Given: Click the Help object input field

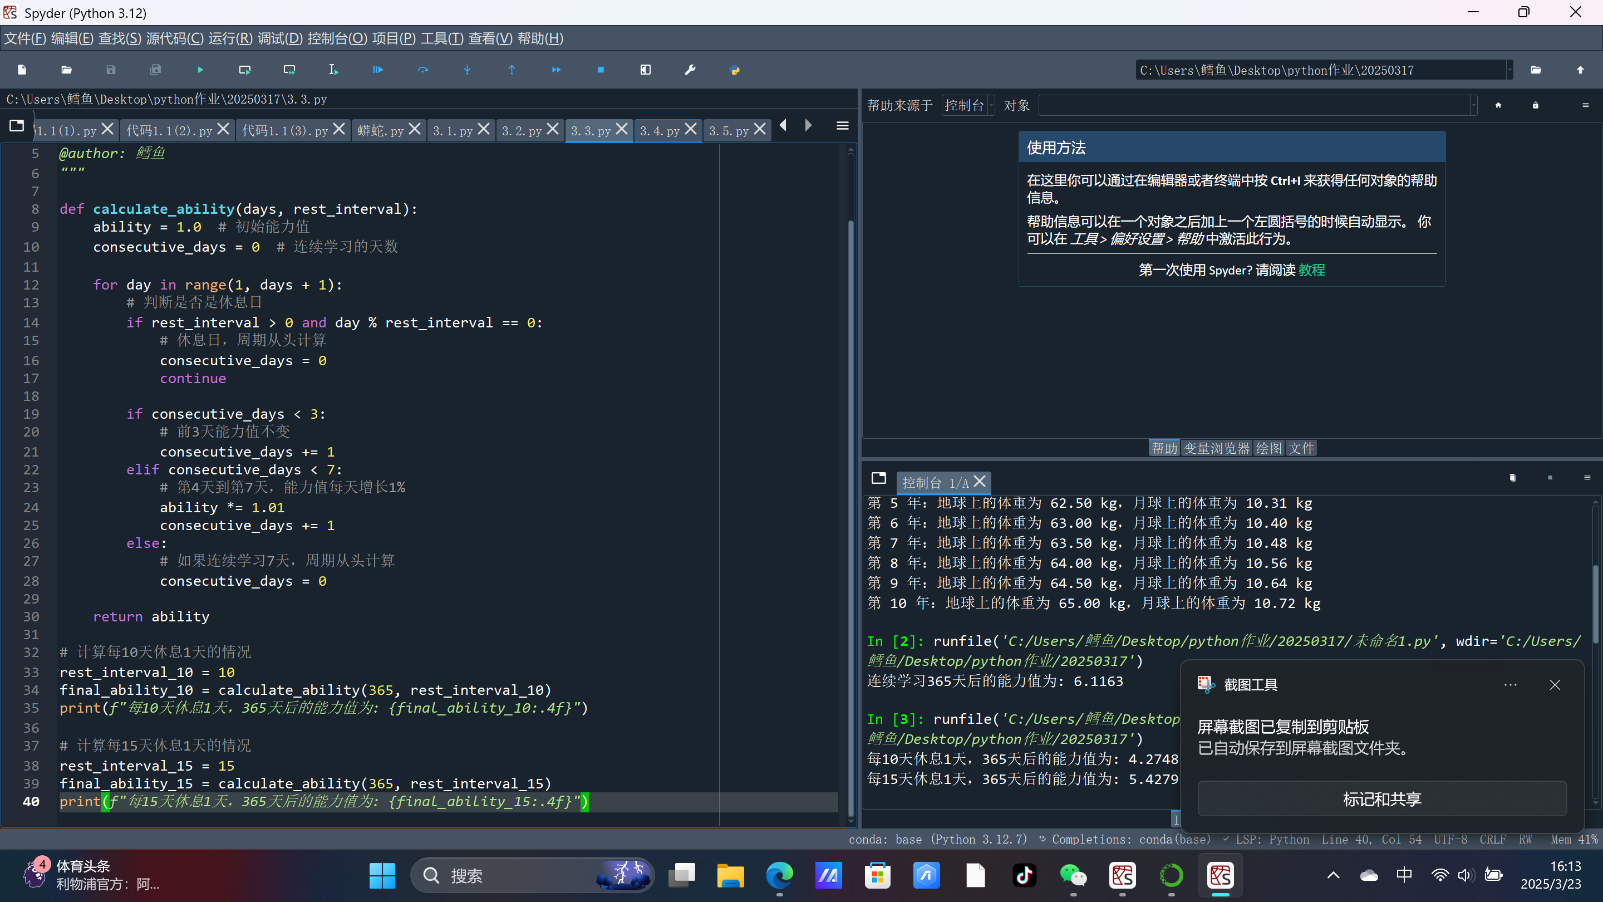Looking at the screenshot, I should click(1254, 105).
